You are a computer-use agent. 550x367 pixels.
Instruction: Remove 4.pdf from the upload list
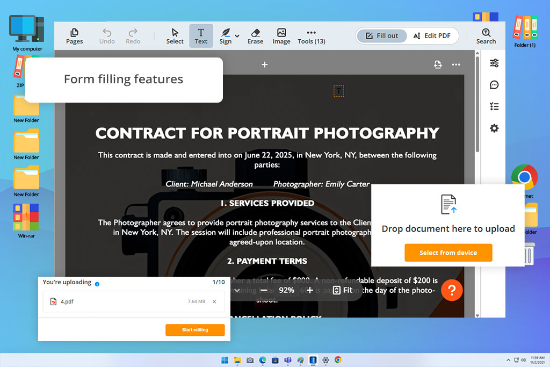[x=214, y=301]
